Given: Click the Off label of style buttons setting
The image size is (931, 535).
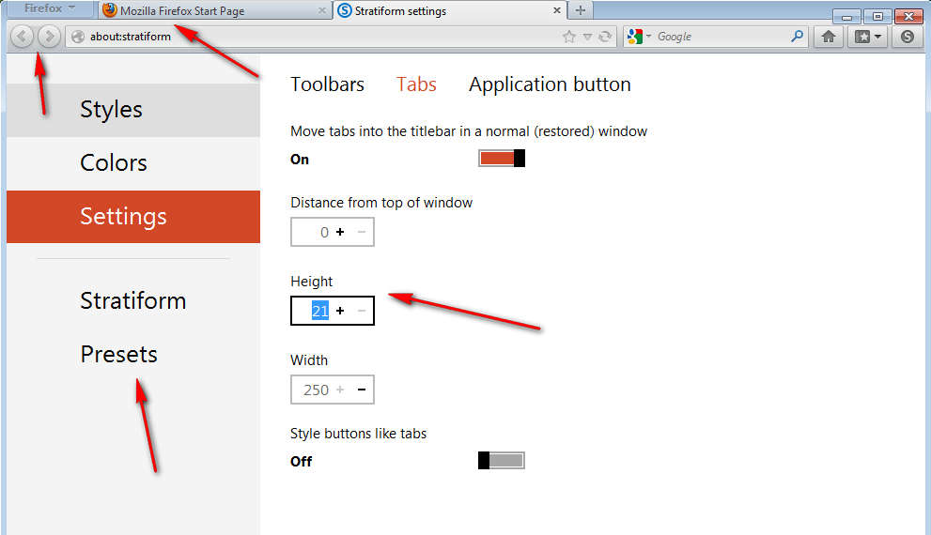Looking at the screenshot, I should [x=301, y=462].
